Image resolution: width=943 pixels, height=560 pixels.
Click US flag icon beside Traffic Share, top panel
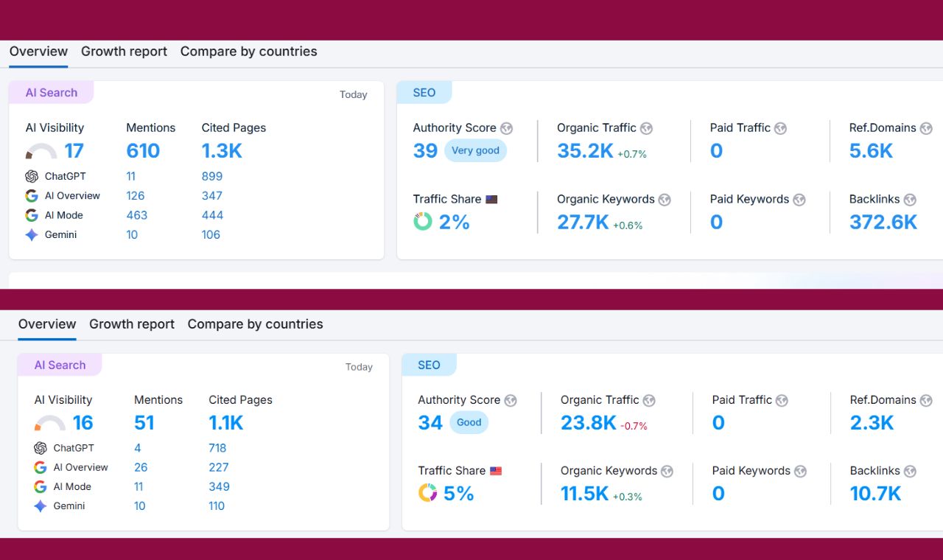491,200
